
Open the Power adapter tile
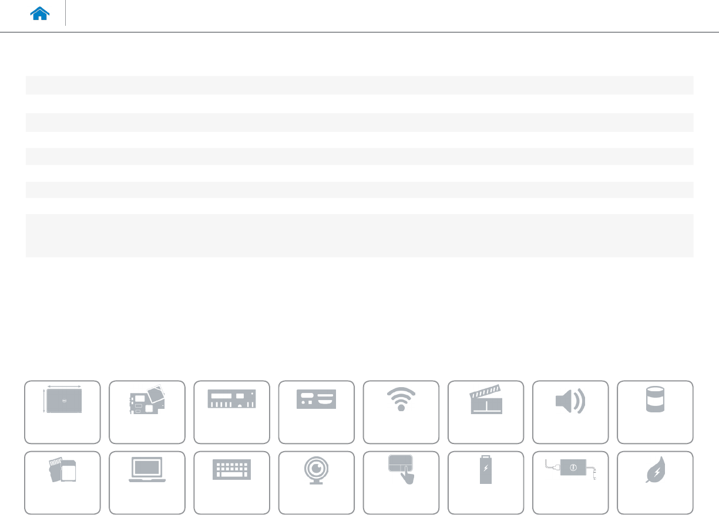(x=570, y=482)
